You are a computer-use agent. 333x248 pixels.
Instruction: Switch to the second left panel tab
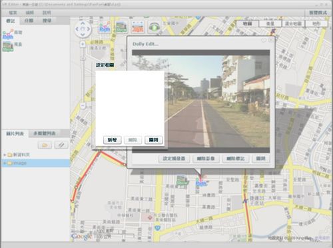tap(29, 21)
